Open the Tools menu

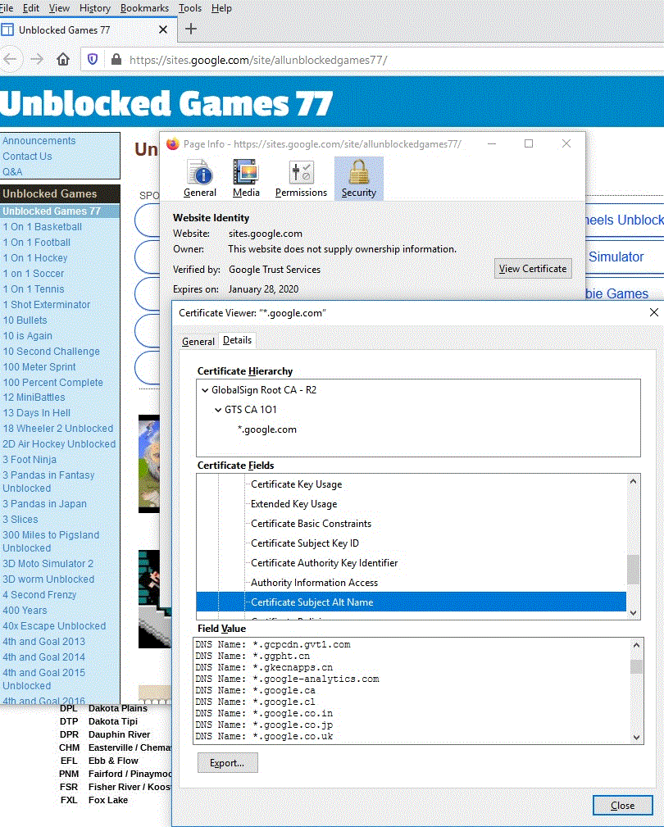[190, 8]
